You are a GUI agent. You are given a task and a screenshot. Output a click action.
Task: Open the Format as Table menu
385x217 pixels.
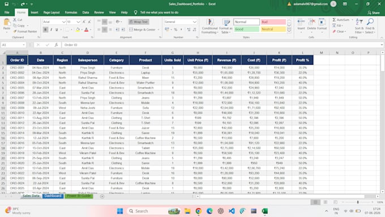point(226,26)
